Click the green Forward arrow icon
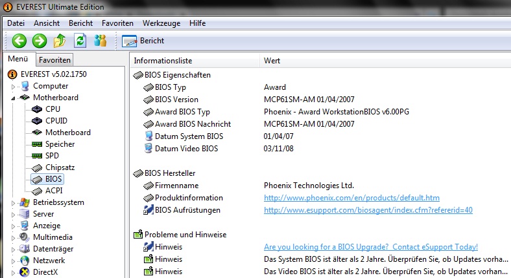Viewport: 511px width, 278px height. 40,41
